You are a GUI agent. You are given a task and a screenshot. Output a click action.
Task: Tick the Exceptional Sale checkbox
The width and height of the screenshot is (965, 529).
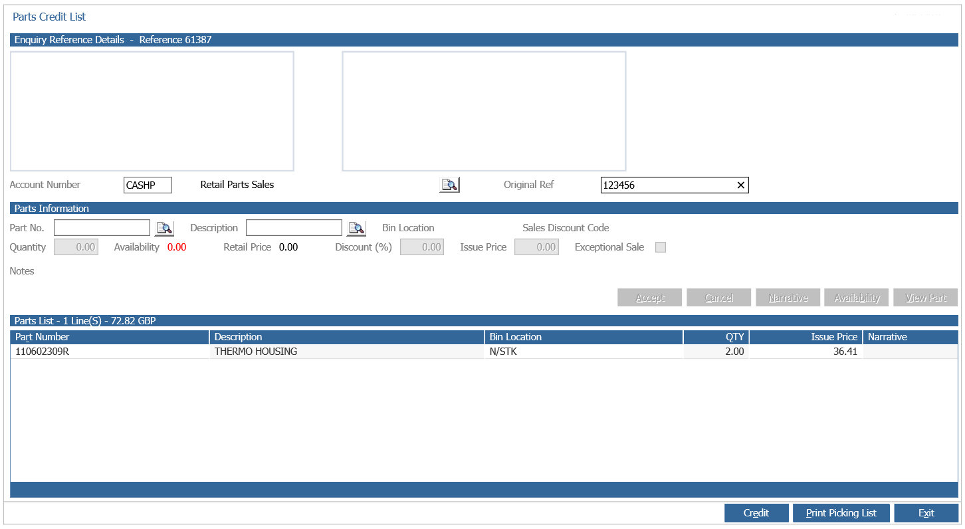(661, 247)
